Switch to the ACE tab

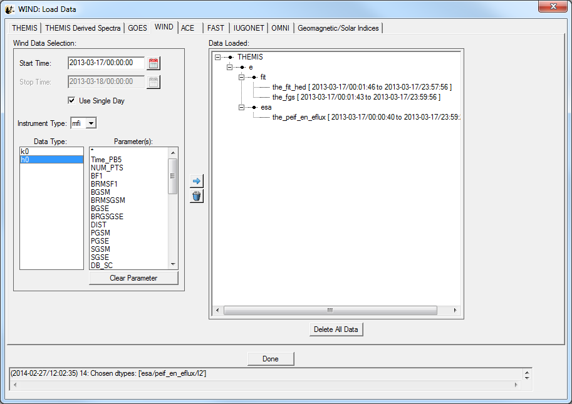tap(187, 28)
